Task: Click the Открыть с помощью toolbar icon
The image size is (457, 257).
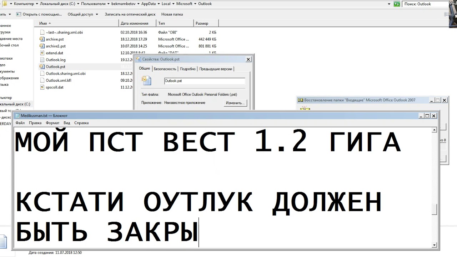Action: pyautogui.click(x=19, y=14)
